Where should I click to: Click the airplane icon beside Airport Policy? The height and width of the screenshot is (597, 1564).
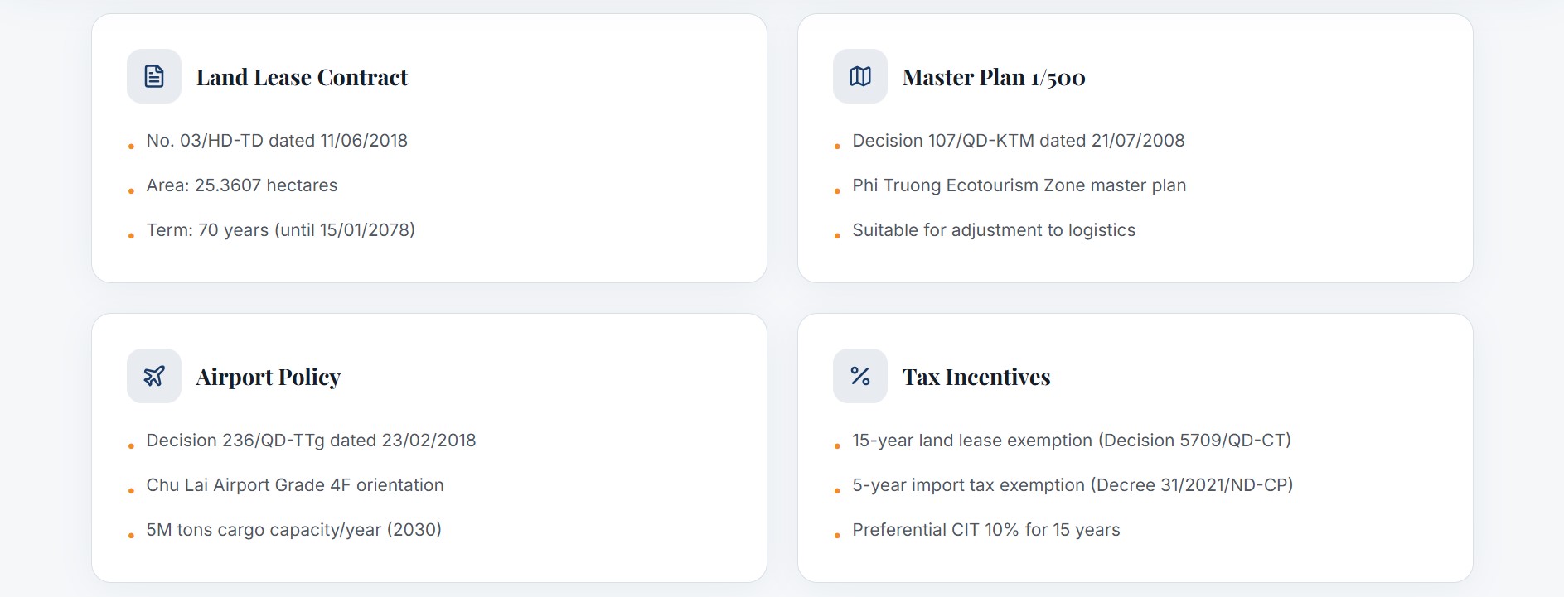[x=154, y=376]
